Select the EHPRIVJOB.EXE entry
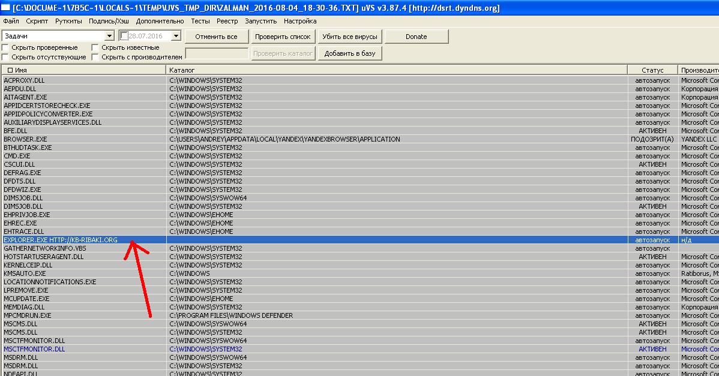The height and width of the screenshot is (376, 719). tap(26, 215)
